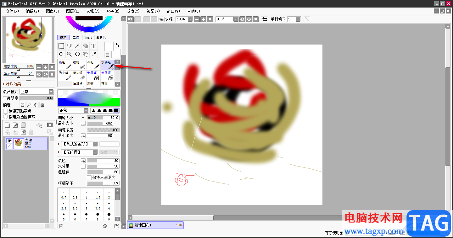Select the Zoom magnifier tool
453x238 pixels.
(70, 54)
